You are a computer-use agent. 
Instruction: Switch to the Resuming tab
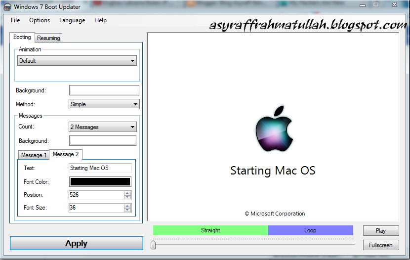(x=48, y=38)
